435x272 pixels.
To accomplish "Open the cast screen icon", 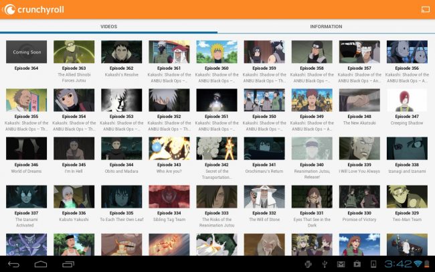I will coord(425,10).
